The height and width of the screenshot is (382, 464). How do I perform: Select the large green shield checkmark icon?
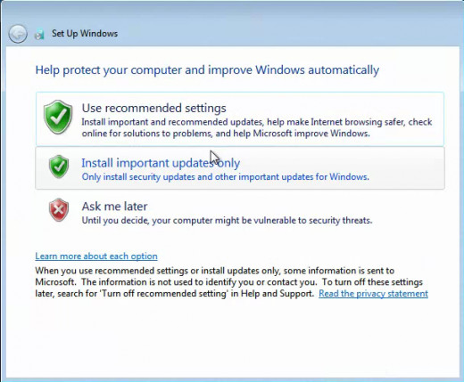point(58,118)
